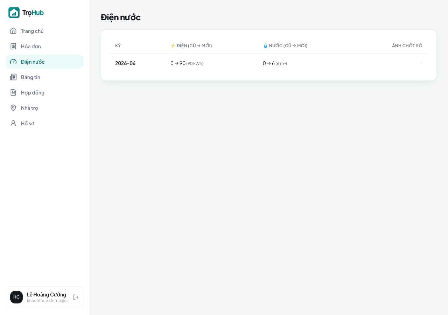Click the ĐIỆN (CŨ → MỚI) header text
The image size is (448, 315).
click(194, 45)
